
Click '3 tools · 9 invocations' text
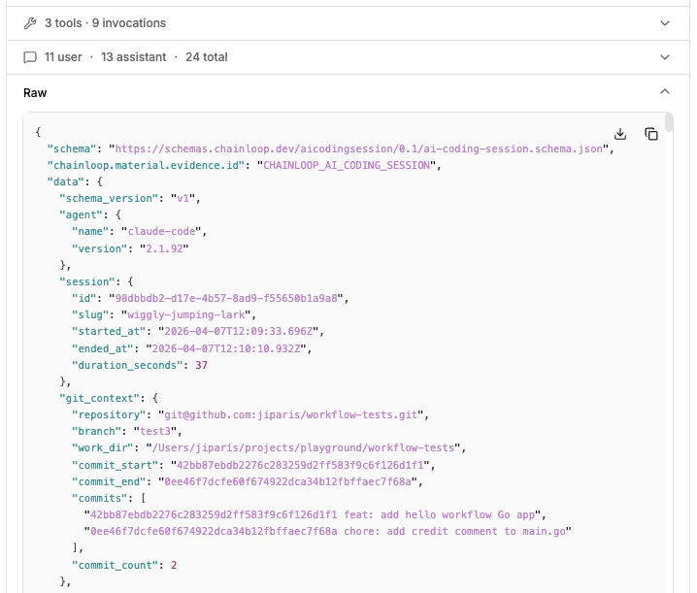pyautogui.click(x=106, y=23)
